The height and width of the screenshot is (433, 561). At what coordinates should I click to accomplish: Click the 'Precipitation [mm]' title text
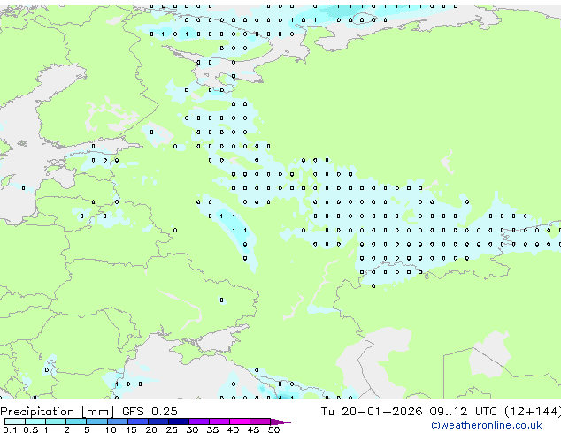coord(58,412)
